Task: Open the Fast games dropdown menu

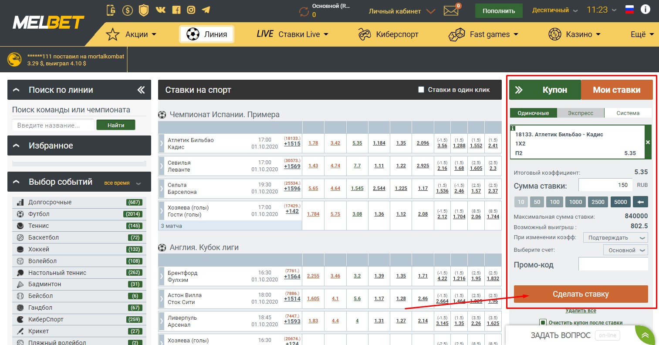Action: [x=483, y=34]
